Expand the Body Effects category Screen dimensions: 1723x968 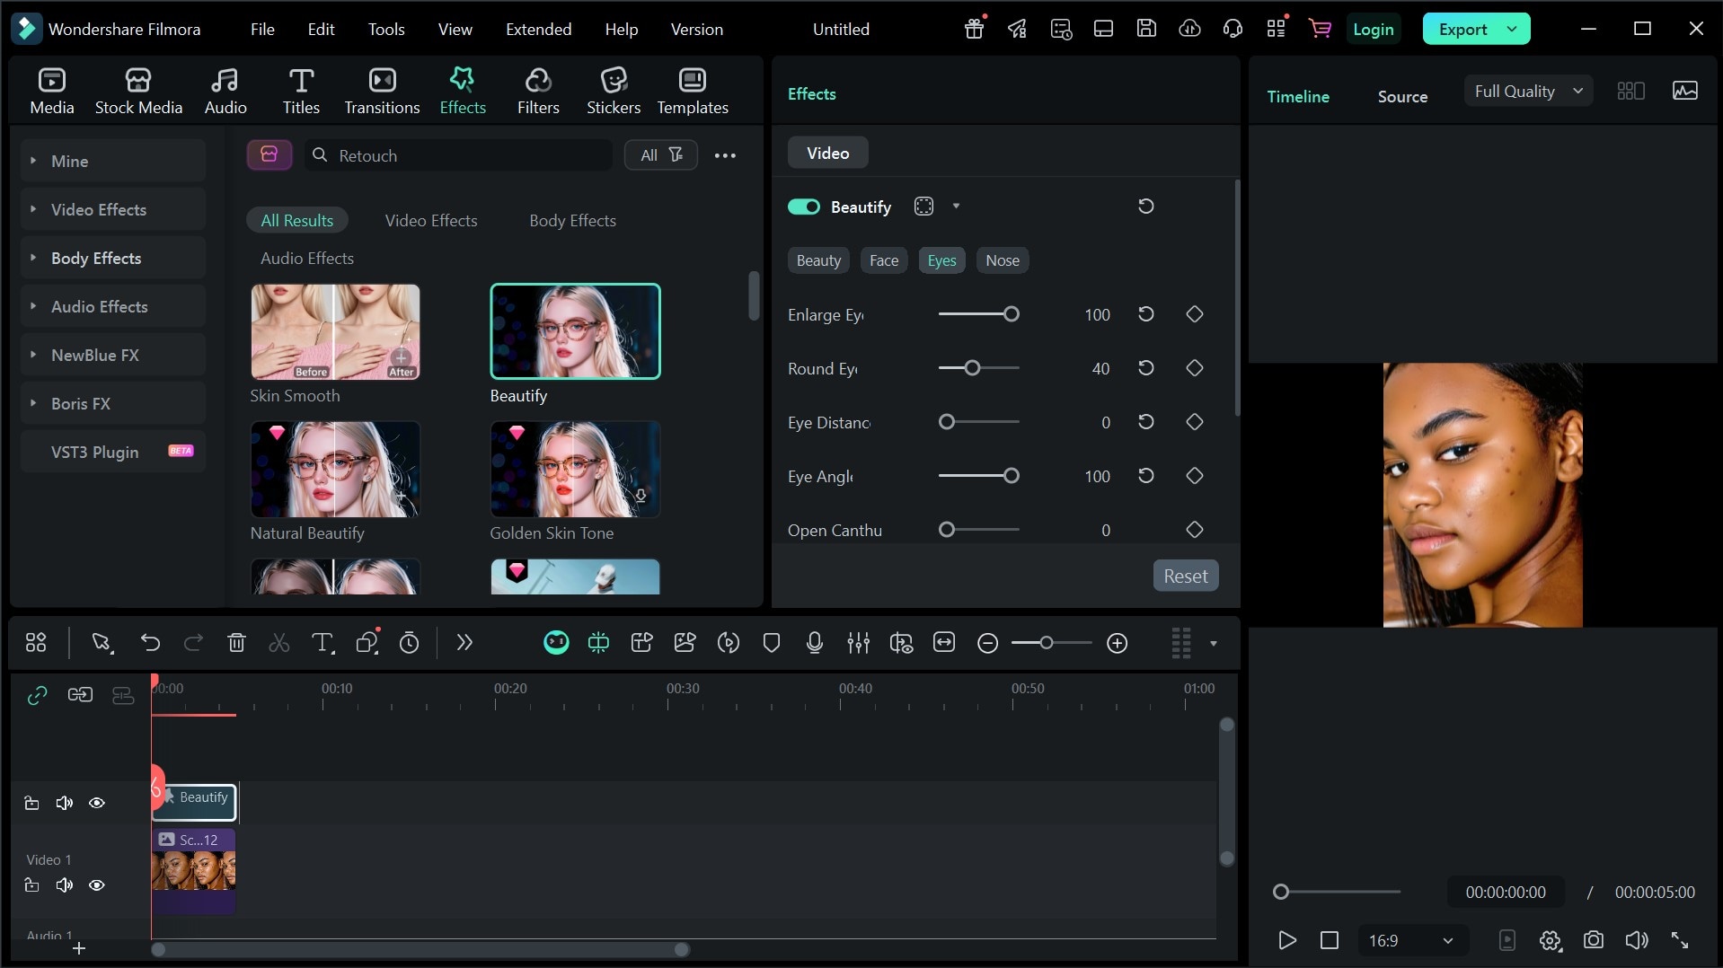click(96, 259)
